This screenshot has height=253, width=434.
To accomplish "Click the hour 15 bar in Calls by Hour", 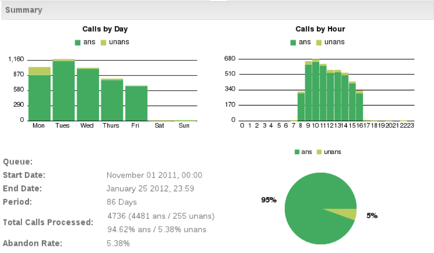I will 352,101.
